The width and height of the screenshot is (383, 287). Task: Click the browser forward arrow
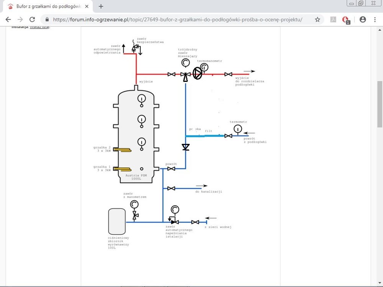point(20,20)
